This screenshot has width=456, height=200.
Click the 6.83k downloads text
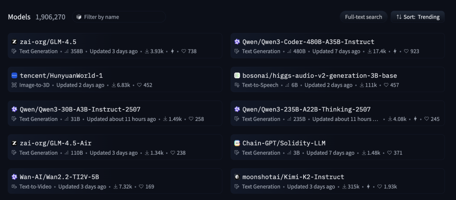point(123,85)
